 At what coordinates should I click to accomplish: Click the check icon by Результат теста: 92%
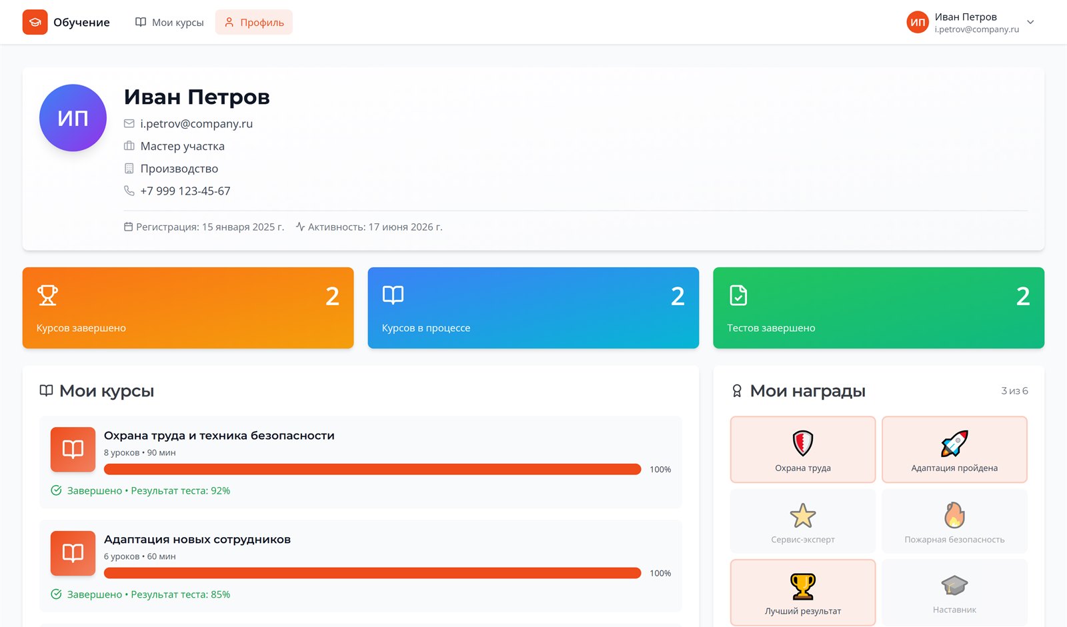[x=57, y=490]
